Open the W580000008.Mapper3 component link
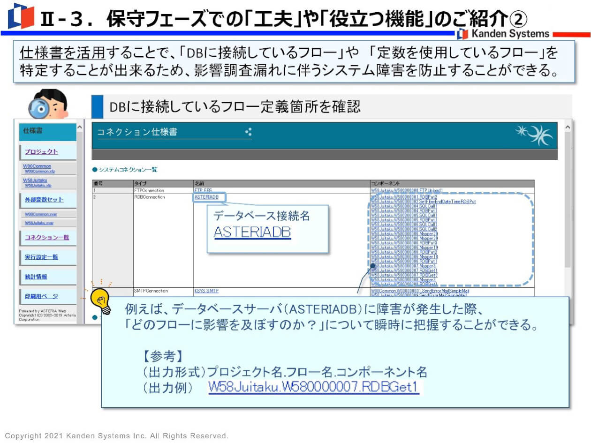591x443 pixels. [x=404, y=280]
